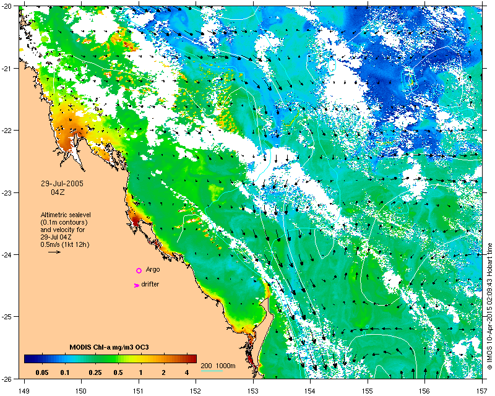Click the 0.5m/s velocity scale arrow
The width and height of the screenshot is (495, 396).
point(54,252)
